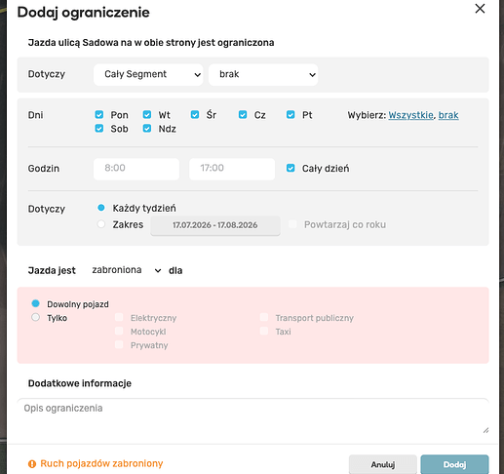Click the 8:00 start hour field
Screen dimensions: 504x474
click(136, 169)
